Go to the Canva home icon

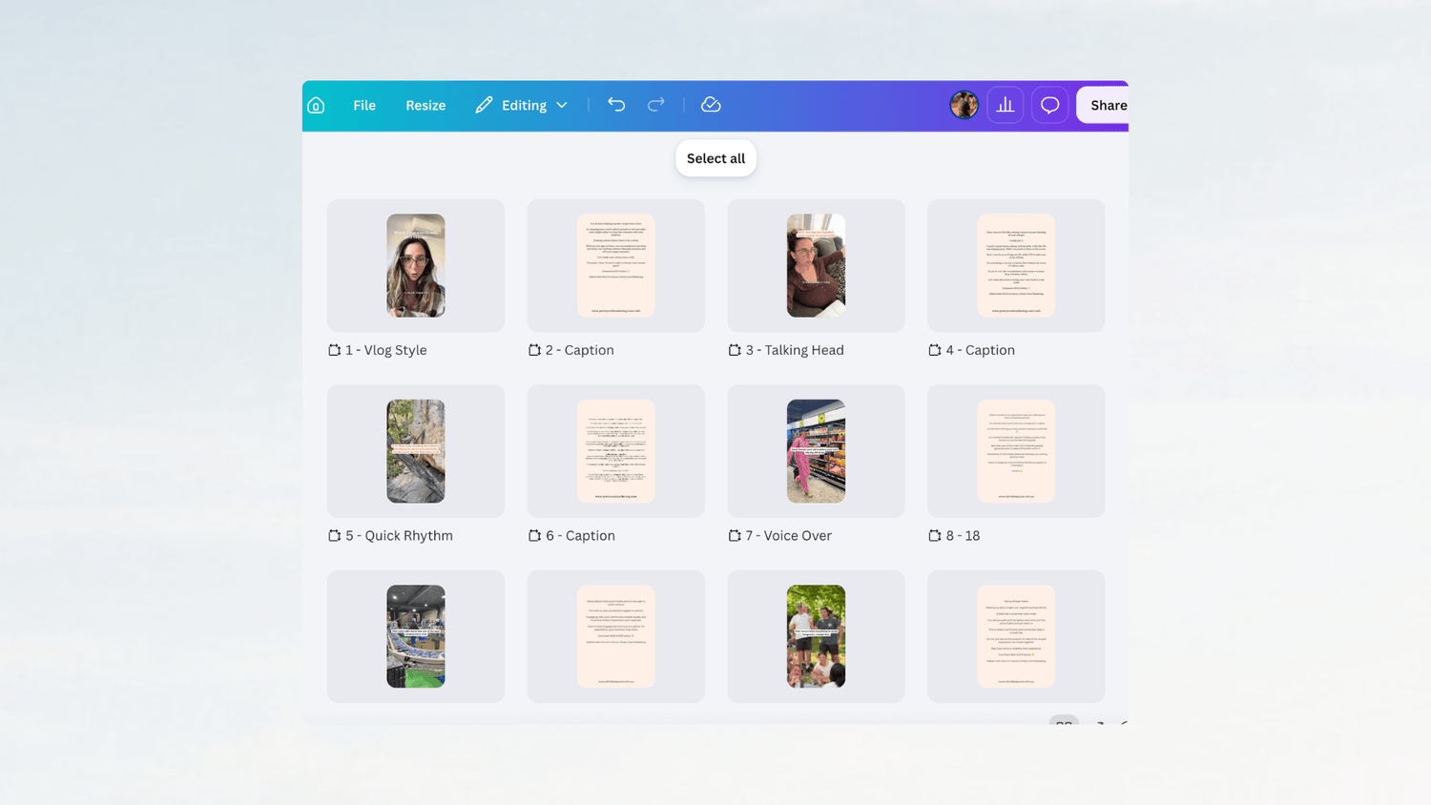point(316,105)
